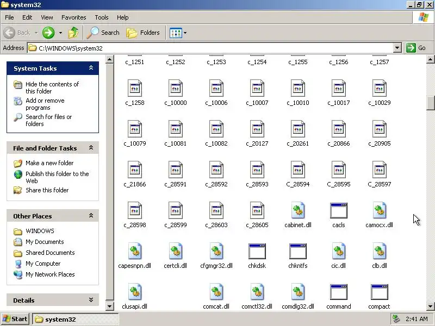The height and width of the screenshot is (326, 435).
Task: Open the Edit menu
Action: click(x=27, y=17)
